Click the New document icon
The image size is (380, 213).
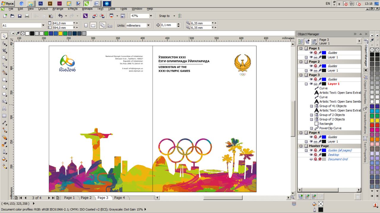pos(5,16)
